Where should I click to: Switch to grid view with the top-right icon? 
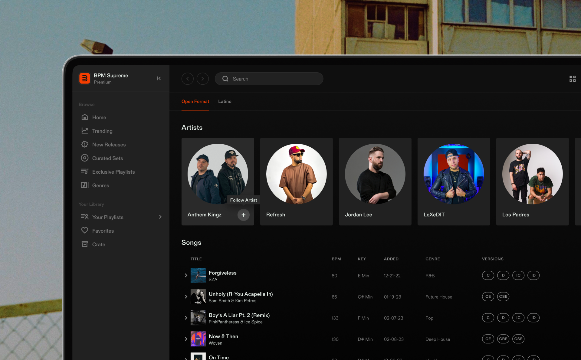[572, 79]
